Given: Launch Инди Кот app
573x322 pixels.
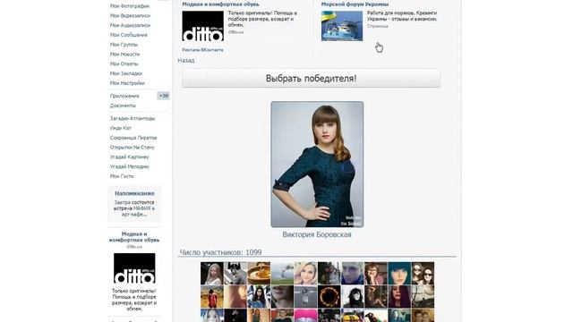Looking at the screenshot, I should click(121, 128).
